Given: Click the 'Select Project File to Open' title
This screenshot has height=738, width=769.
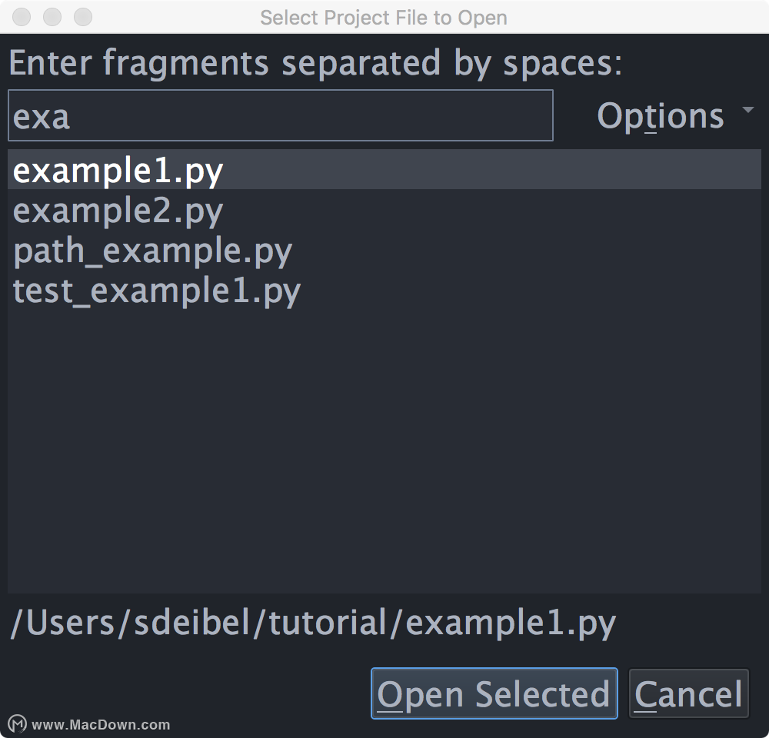Looking at the screenshot, I should coord(384,18).
